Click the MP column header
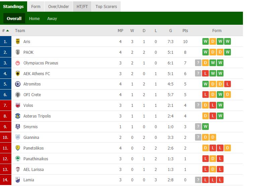The width and height of the screenshot is (255, 186). point(120,31)
